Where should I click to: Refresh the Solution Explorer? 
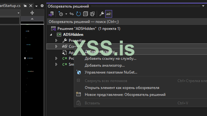79,14
